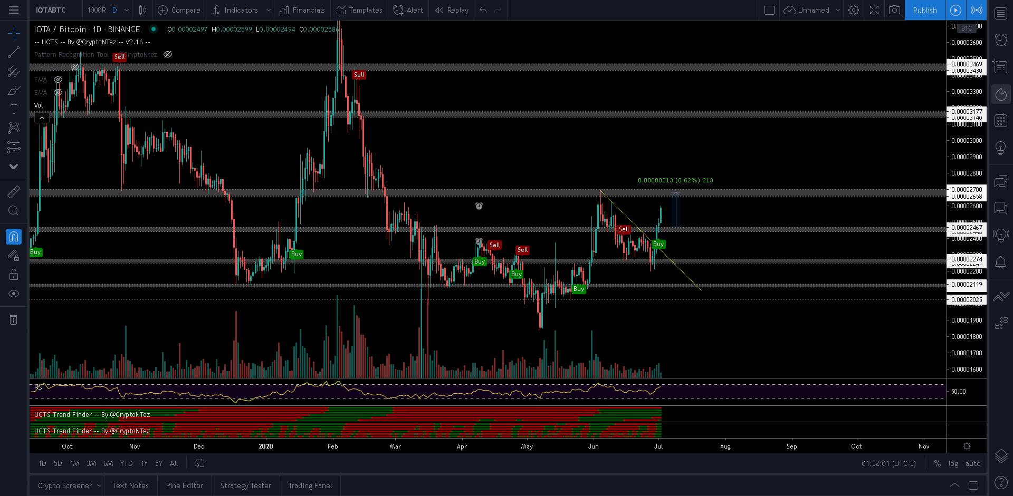Hide the first EMA indicator
Screen dimensions: 1013x496
(x=58, y=80)
